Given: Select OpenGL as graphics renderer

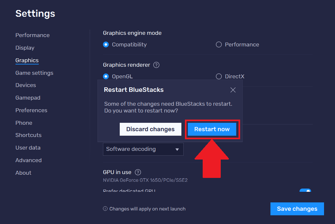Looking at the screenshot, I should pyautogui.click(x=106, y=76).
